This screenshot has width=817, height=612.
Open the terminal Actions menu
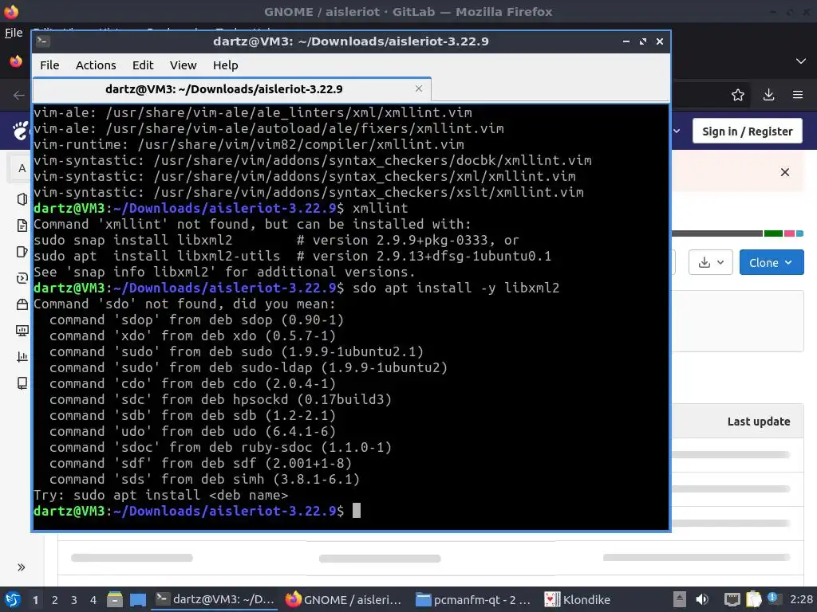pos(96,65)
